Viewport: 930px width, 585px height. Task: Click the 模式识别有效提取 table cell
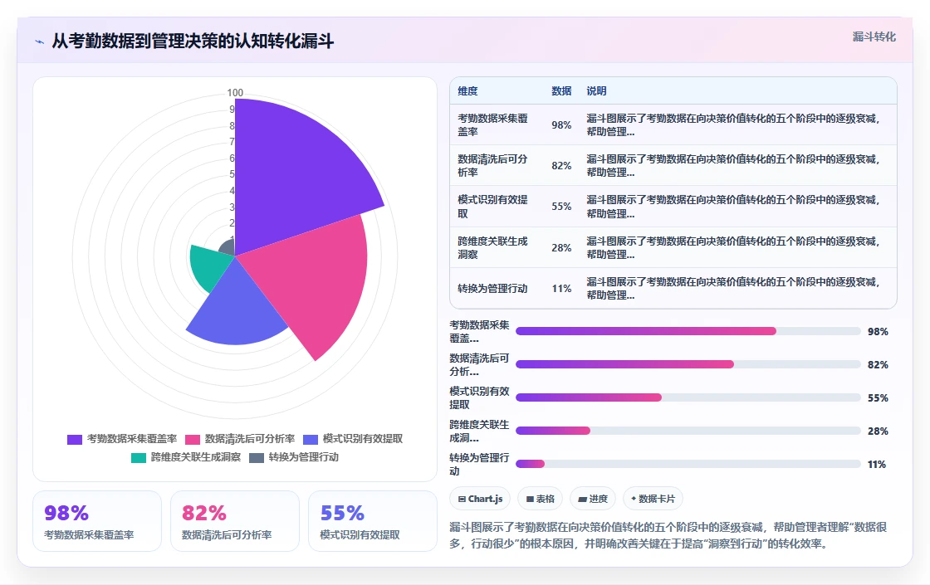tap(496, 207)
